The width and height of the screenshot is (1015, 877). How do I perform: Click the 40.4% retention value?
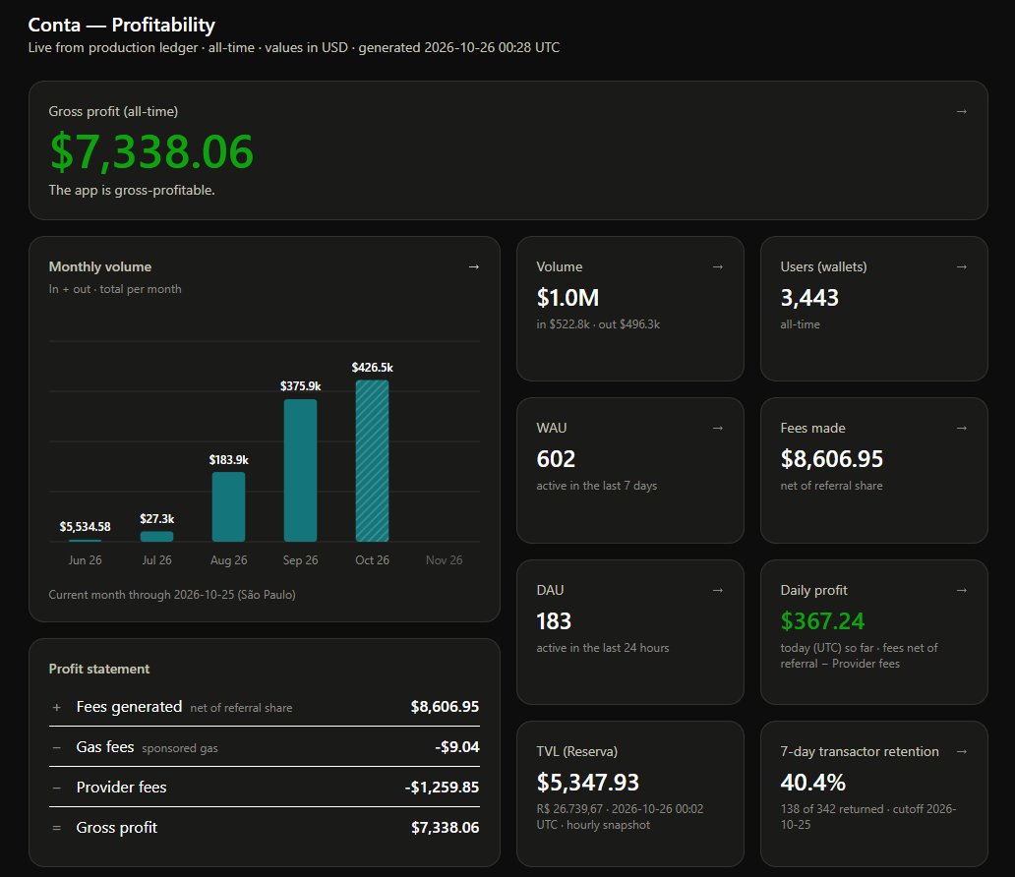click(813, 783)
